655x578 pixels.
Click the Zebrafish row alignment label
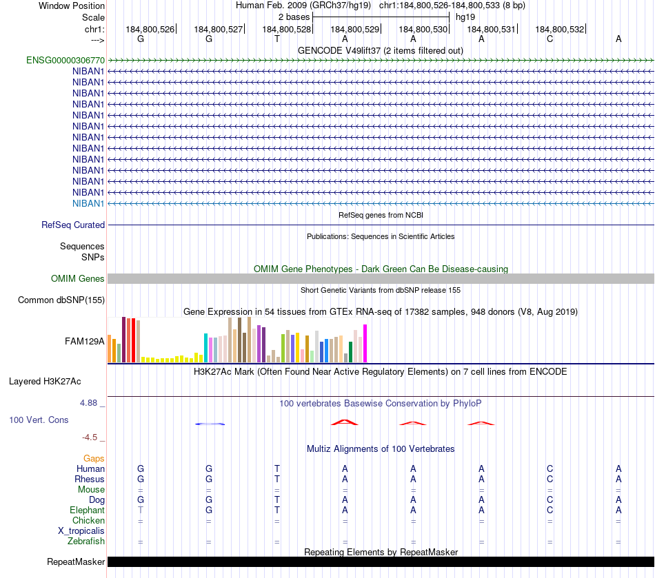[86, 541]
